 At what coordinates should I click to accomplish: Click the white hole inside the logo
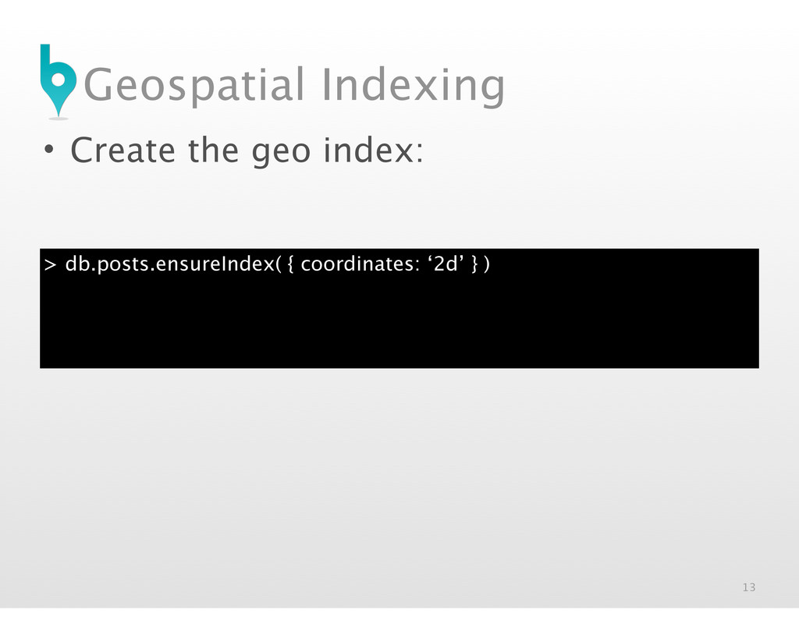click(x=59, y=80)
